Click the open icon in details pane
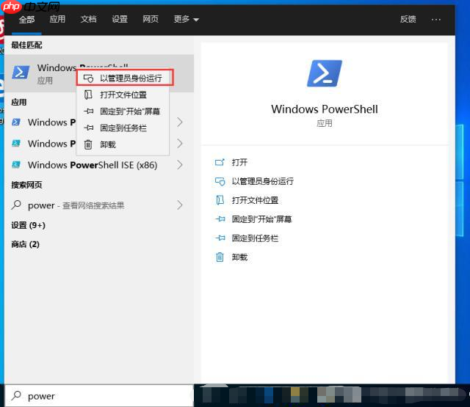Viewport: 470px width, 407px height. click(x=220, y=162)
